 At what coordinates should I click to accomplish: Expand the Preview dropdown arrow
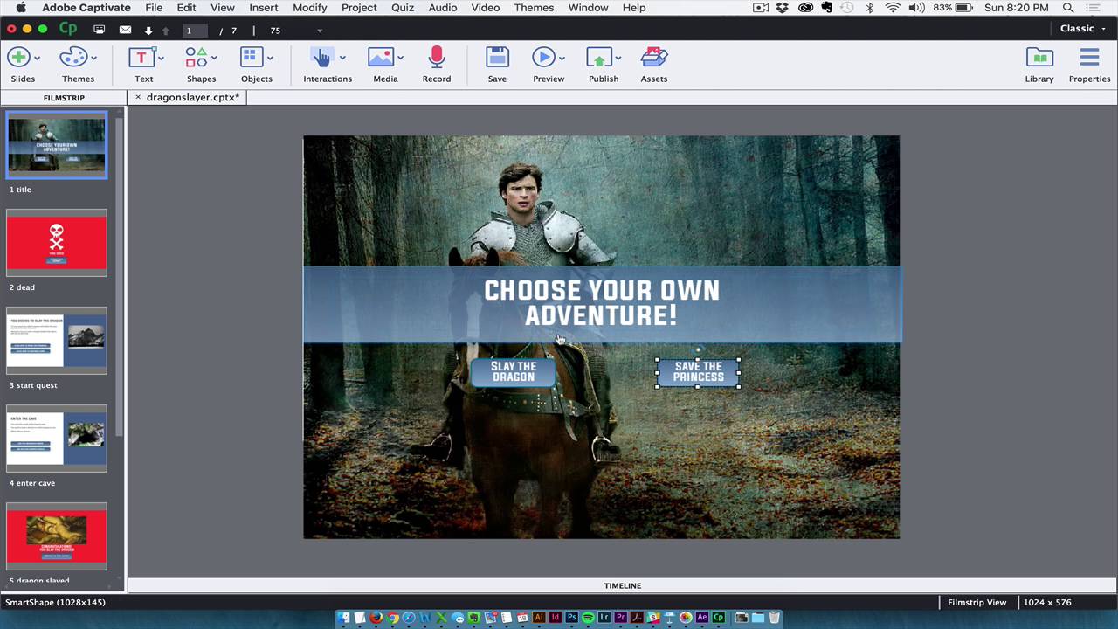coord(562,59)
